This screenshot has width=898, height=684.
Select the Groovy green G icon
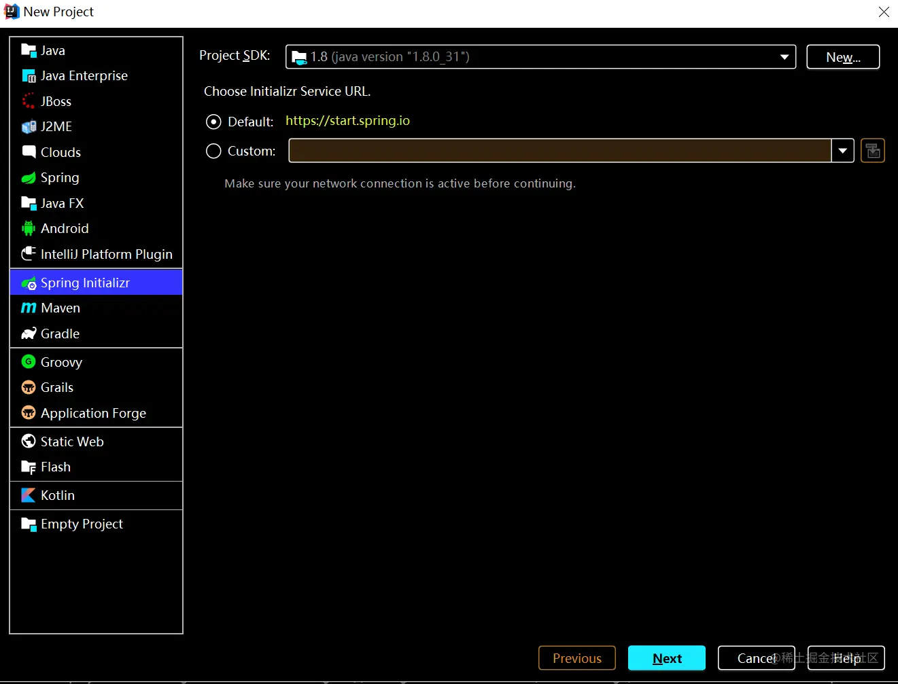tap(29, 361)
